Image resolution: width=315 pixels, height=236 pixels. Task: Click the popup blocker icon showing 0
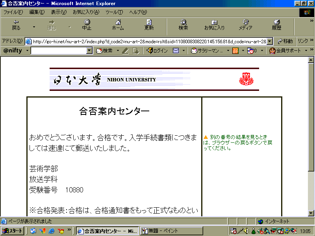(x=252, y=51)
